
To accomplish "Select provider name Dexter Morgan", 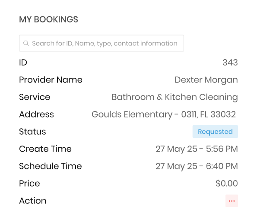I will pos(206,80).
